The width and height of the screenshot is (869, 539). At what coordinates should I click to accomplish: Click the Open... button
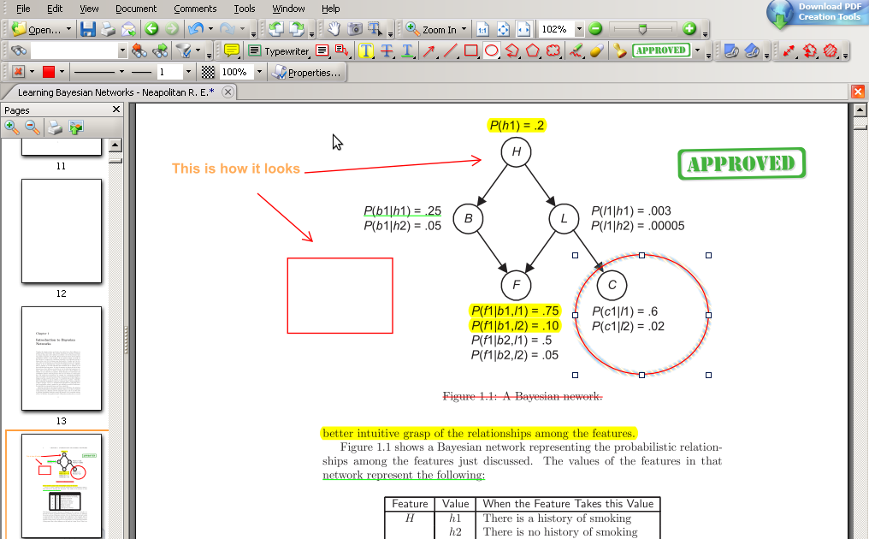pos(37,29)
